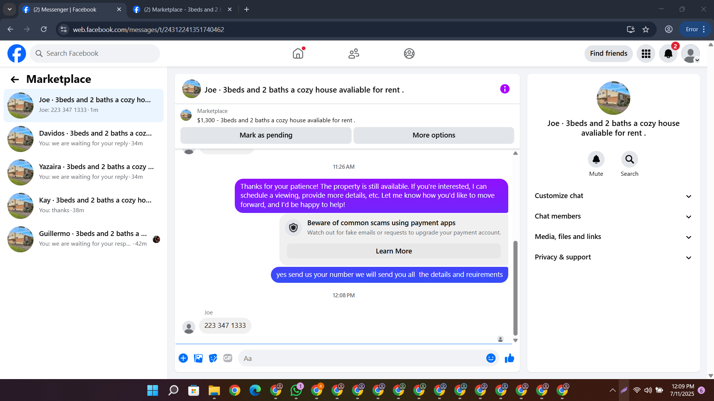Open Kay conversation in the list

[x=84, y=206]
